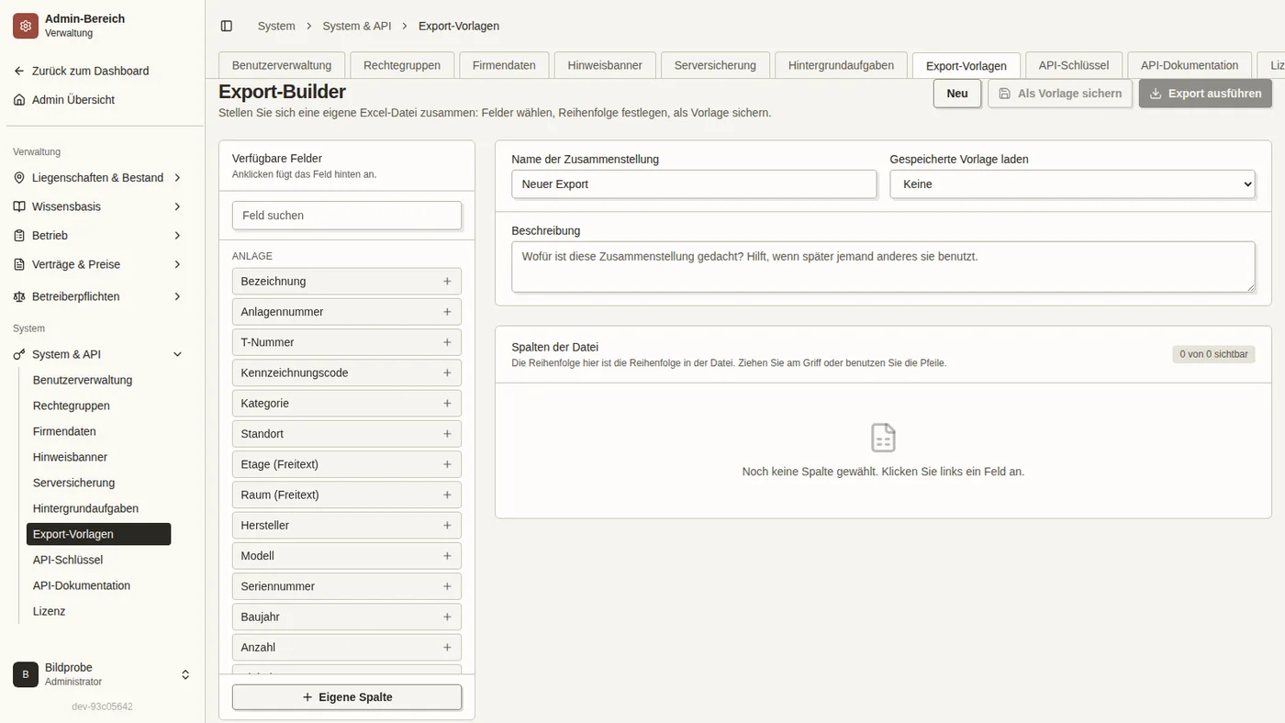The width and height of the screenshot is (1285, 723).
Task: Collapse the System & API section
Action: point(178,354)
